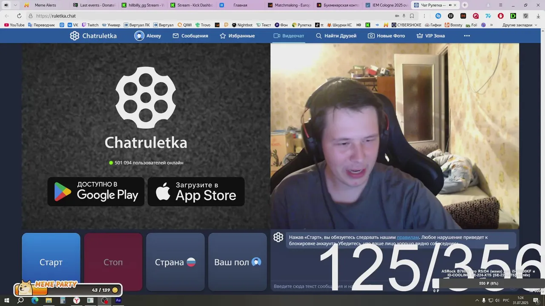Open the App Store download badge
Viewport: 545px width, 306px height.
[196, 192]
